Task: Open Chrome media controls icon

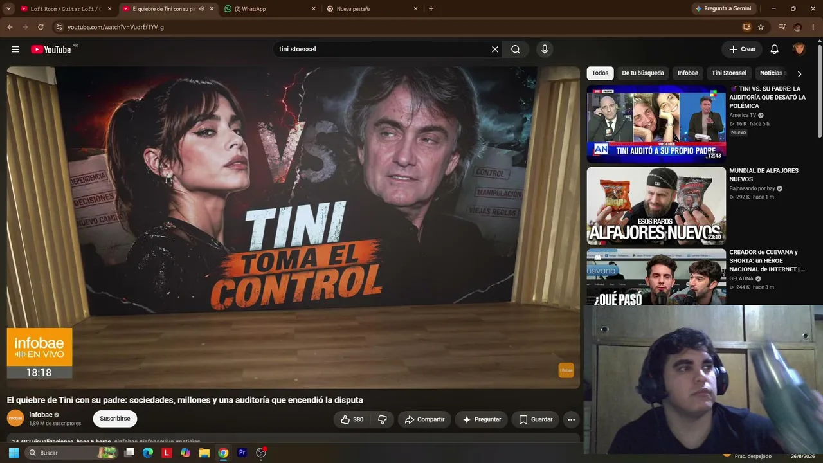Action: (x=782, y=27)
